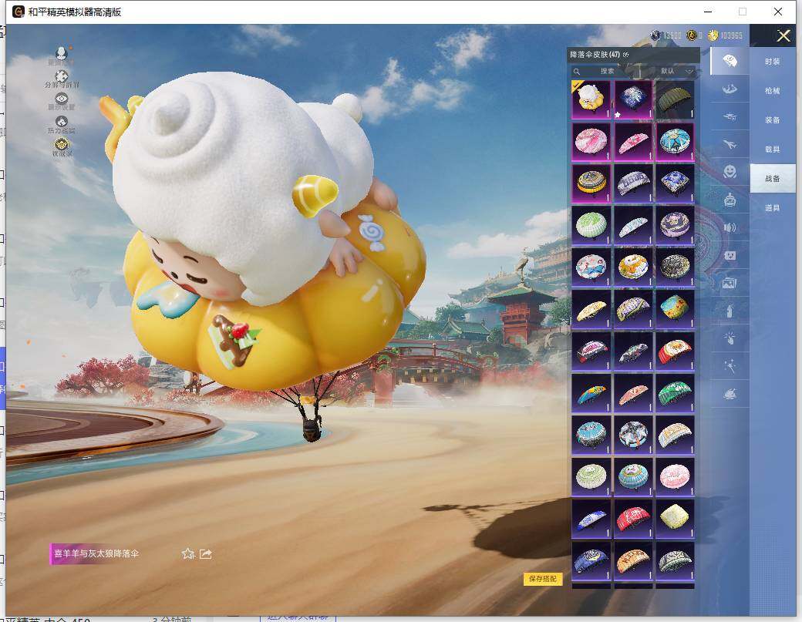
Task: Open the drone category icon
Action: pyautogui.click(x=729, y=116)
